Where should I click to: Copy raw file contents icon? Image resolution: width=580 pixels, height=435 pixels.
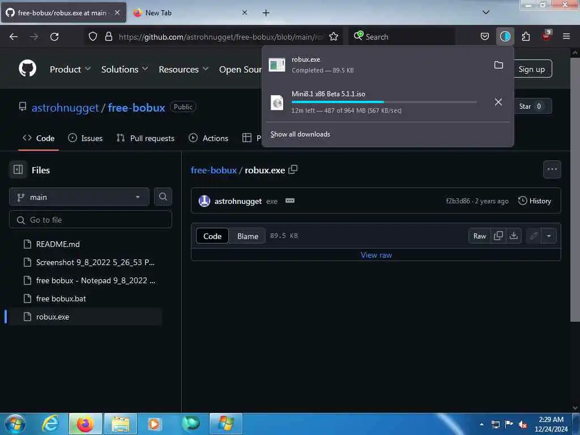[x=498, y=236]
